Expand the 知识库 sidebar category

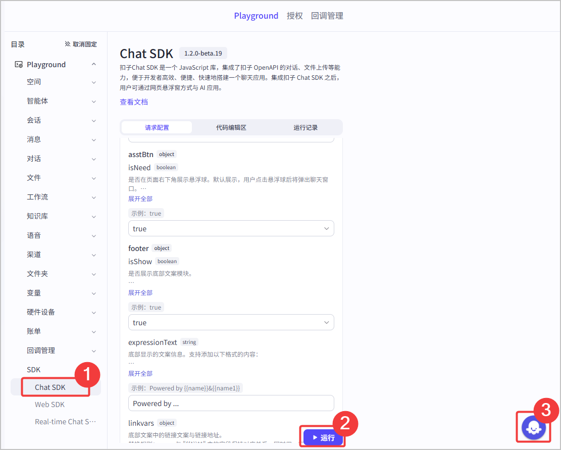61,217
